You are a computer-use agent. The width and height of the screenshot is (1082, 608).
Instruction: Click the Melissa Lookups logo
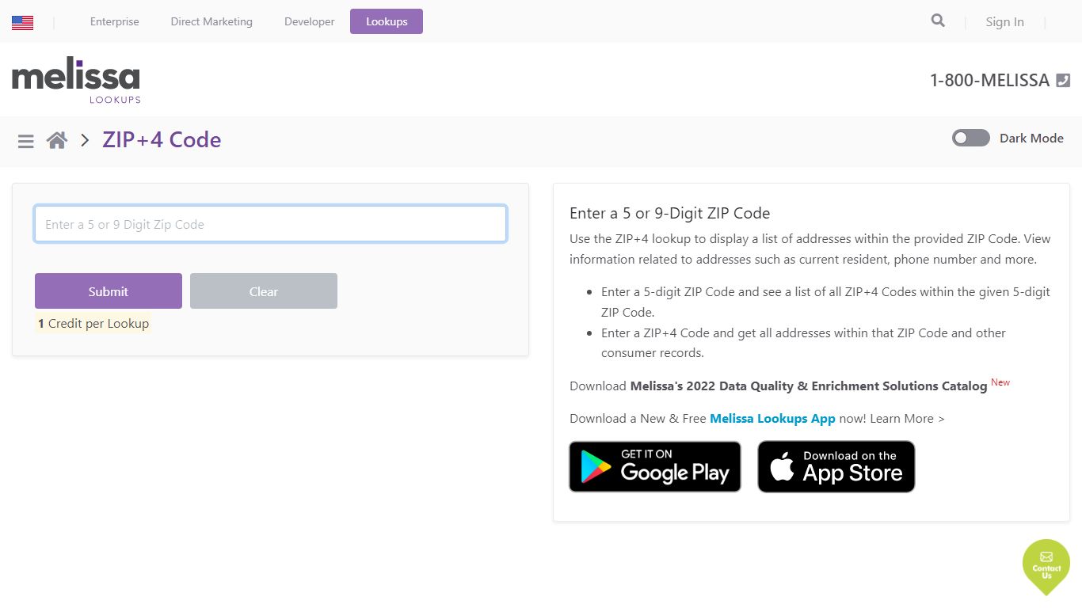[76, 80]
